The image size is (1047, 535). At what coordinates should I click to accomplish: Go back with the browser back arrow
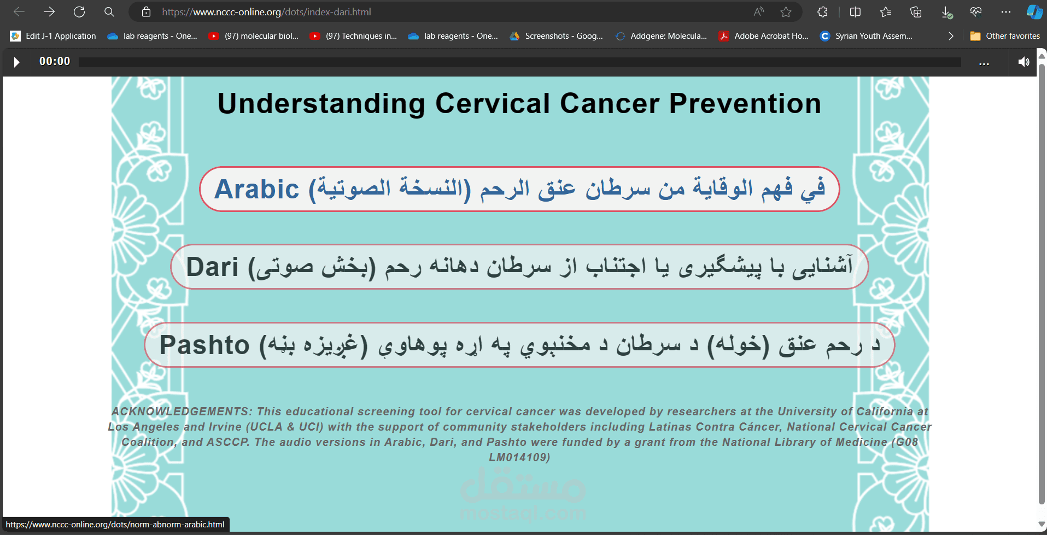(x=19, y=11)
